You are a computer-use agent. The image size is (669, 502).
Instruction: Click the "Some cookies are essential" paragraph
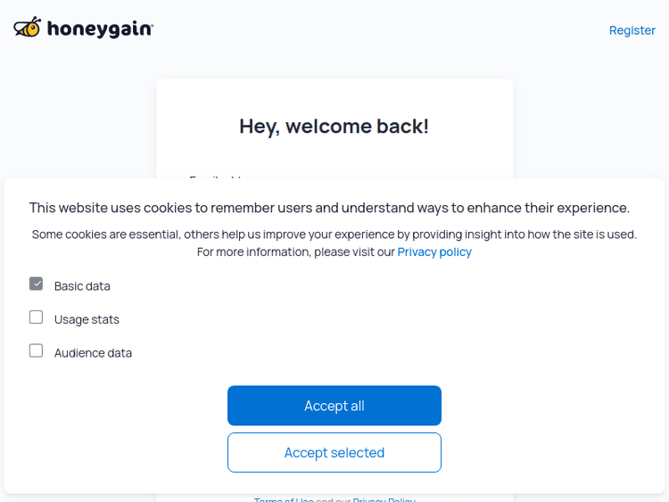(334, 235)
